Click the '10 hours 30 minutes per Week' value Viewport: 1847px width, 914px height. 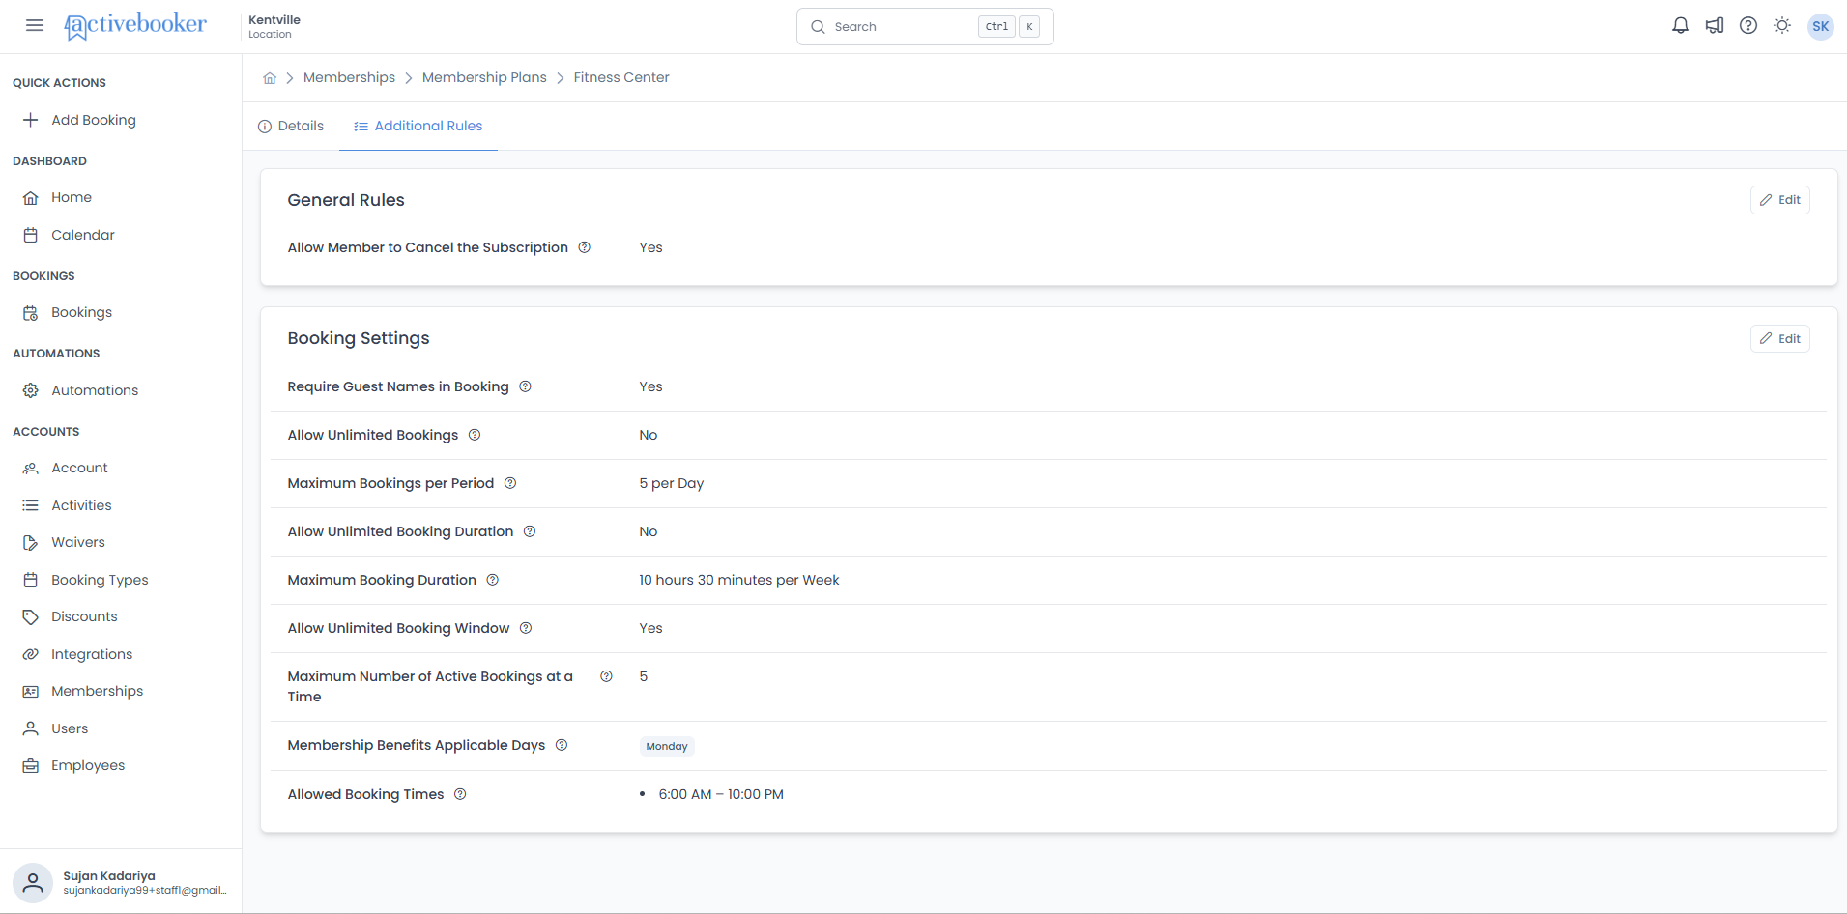(x=739, y=580)
